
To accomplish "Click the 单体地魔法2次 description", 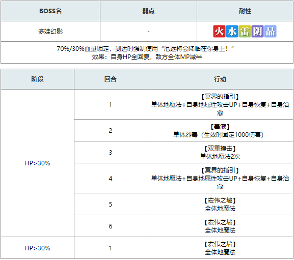I will coord(220,156).
